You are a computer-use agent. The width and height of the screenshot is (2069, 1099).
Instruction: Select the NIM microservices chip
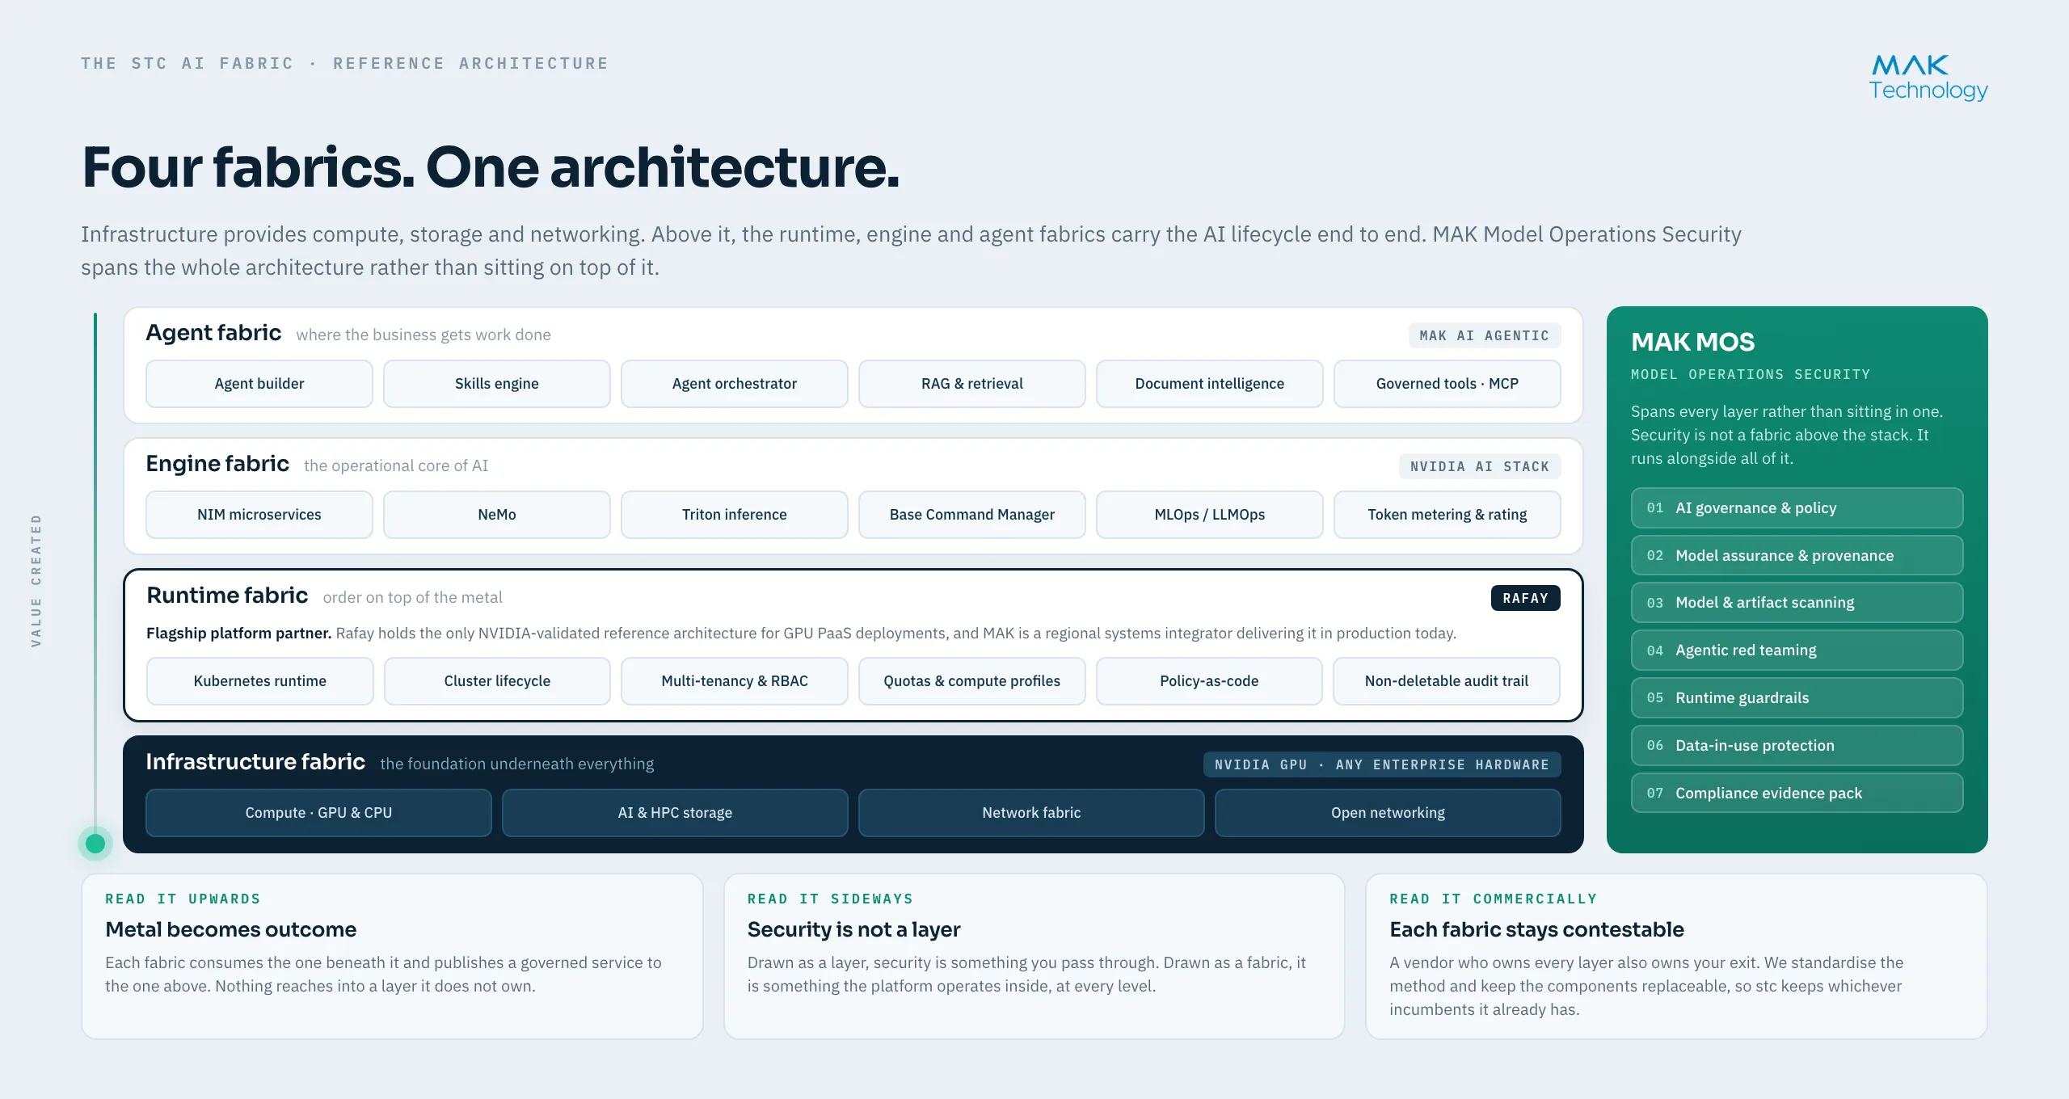[259, 515]
